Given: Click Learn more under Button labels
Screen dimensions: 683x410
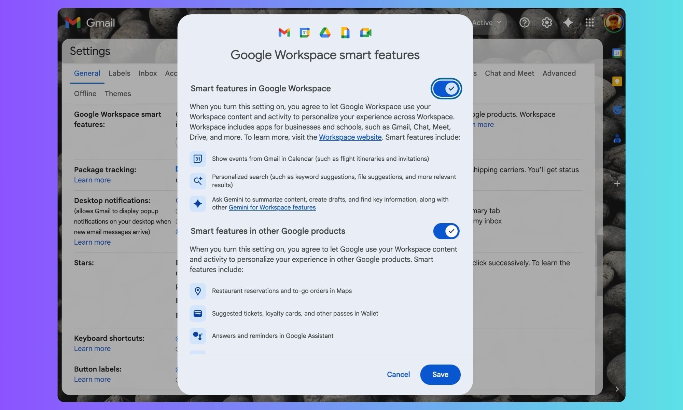Looking at the screenshot, I should [x=92, y=379].
